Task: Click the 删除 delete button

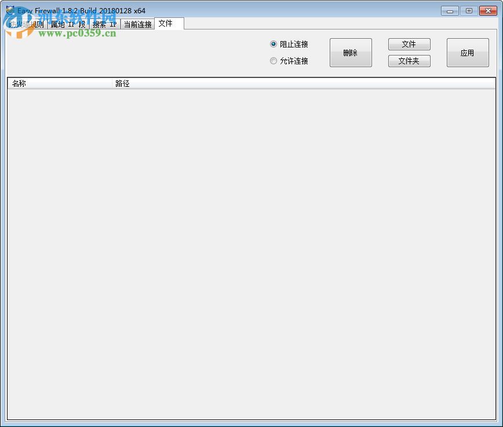Action: point(351,52)
